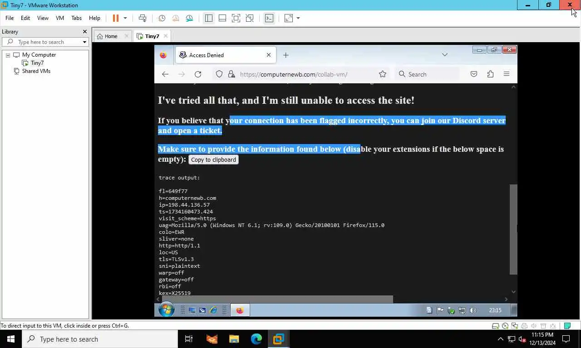This screenshot has width=581, height=348.
Task: Click the Copy to clipboard button
Action: [x=213, y=159]
